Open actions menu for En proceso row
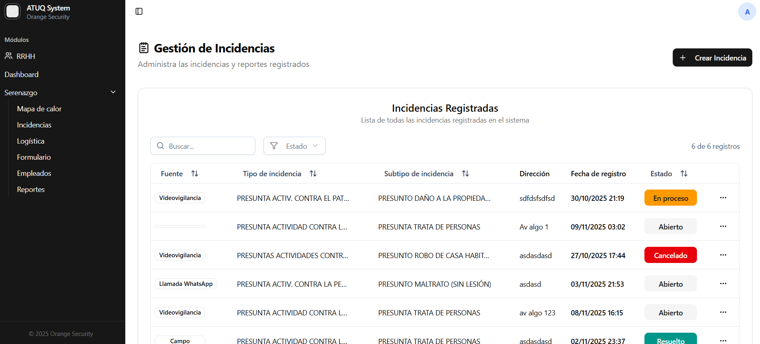The width and height of the screenshot is (760, 344). 723,198
